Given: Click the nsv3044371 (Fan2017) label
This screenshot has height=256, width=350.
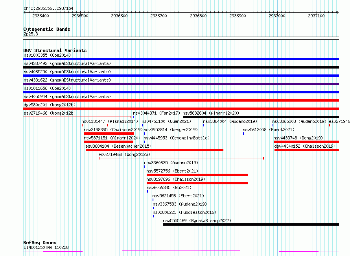Looking at the screenshot, I should 157,113.
